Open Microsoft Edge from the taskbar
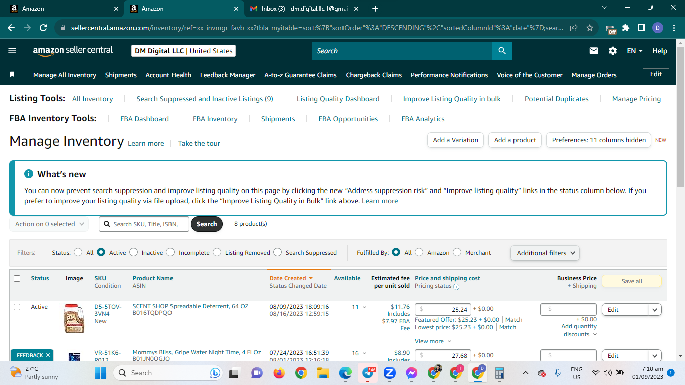Image resolution: width=685 pixels, height=385 pixels. (x=345, y=373)
